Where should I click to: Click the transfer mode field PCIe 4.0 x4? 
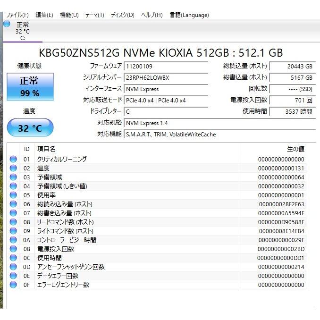pos(166,100)
